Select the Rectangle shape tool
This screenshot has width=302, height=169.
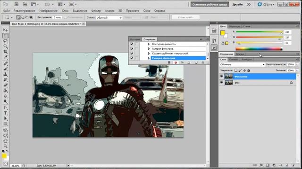(5, 124)
